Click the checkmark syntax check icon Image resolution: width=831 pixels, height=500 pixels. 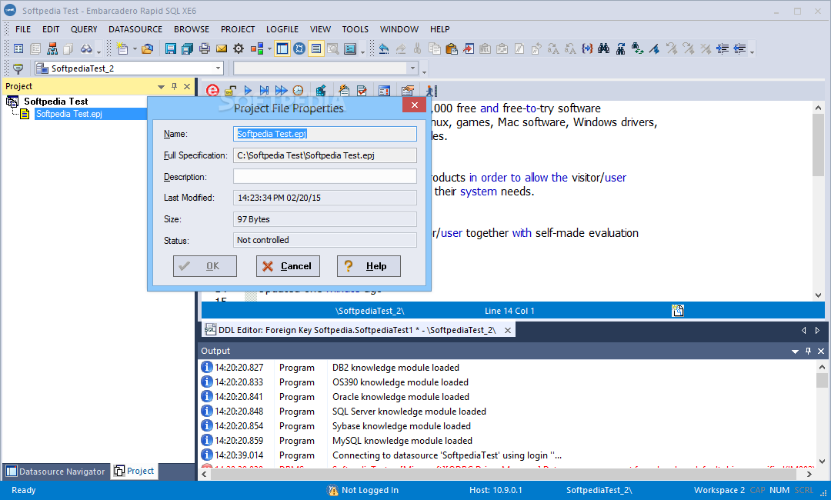pos(362,91)
